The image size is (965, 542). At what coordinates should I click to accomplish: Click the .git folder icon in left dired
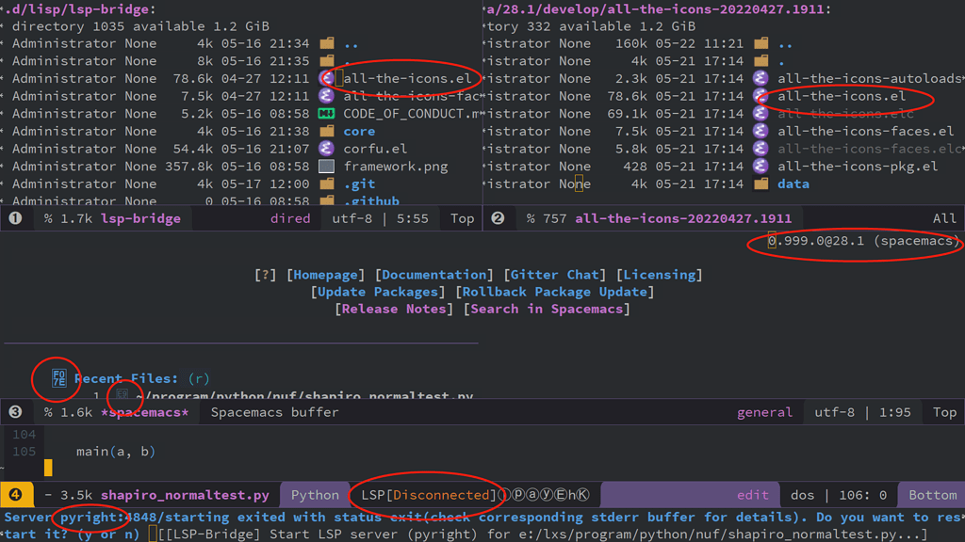coord(325,183)
